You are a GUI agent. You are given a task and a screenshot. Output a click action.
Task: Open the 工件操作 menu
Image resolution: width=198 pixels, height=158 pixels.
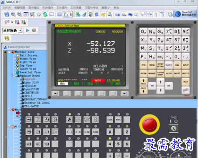point(62,8)
